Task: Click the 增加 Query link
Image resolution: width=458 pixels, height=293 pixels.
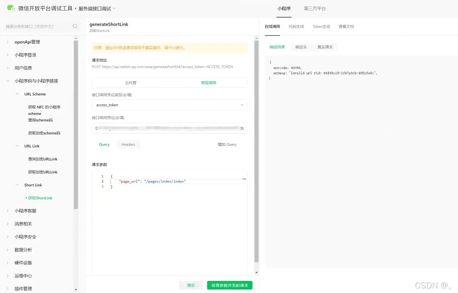Action: click(x=227, y=145)
